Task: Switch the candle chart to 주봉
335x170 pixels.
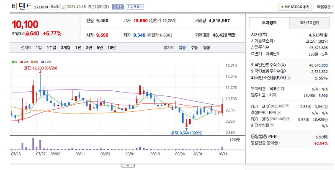Action: (x=194, y=47)
